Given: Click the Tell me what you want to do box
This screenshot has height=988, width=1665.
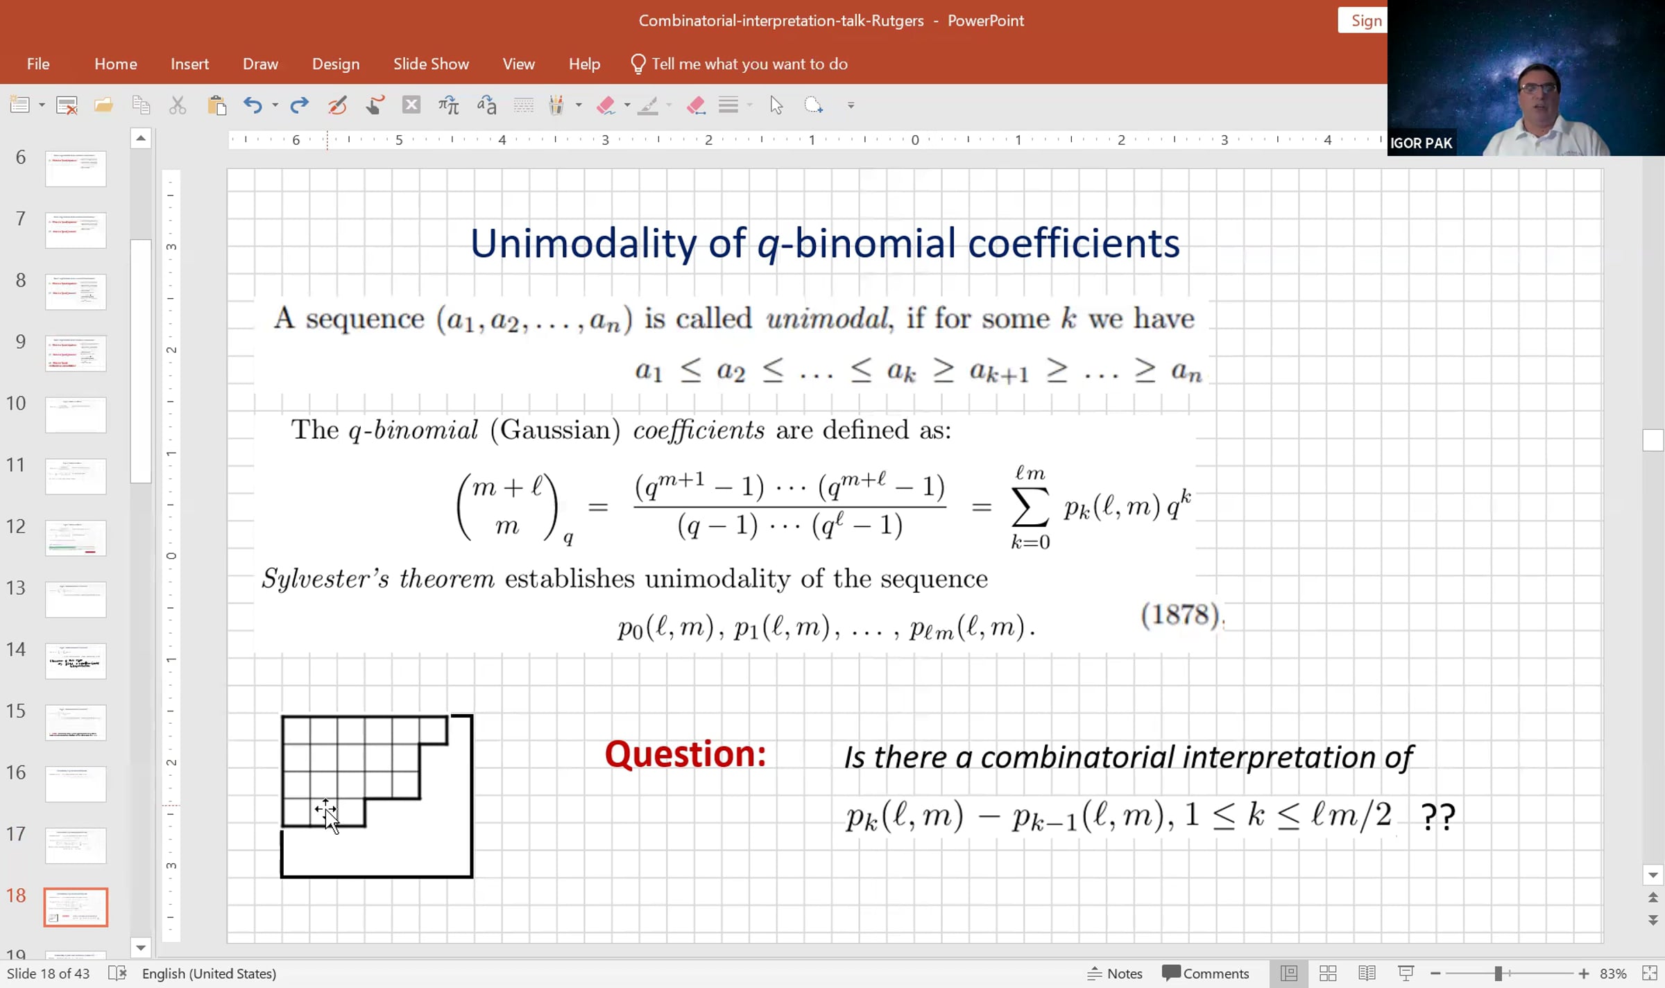Looking at the screenshot, I should [740, 64].
